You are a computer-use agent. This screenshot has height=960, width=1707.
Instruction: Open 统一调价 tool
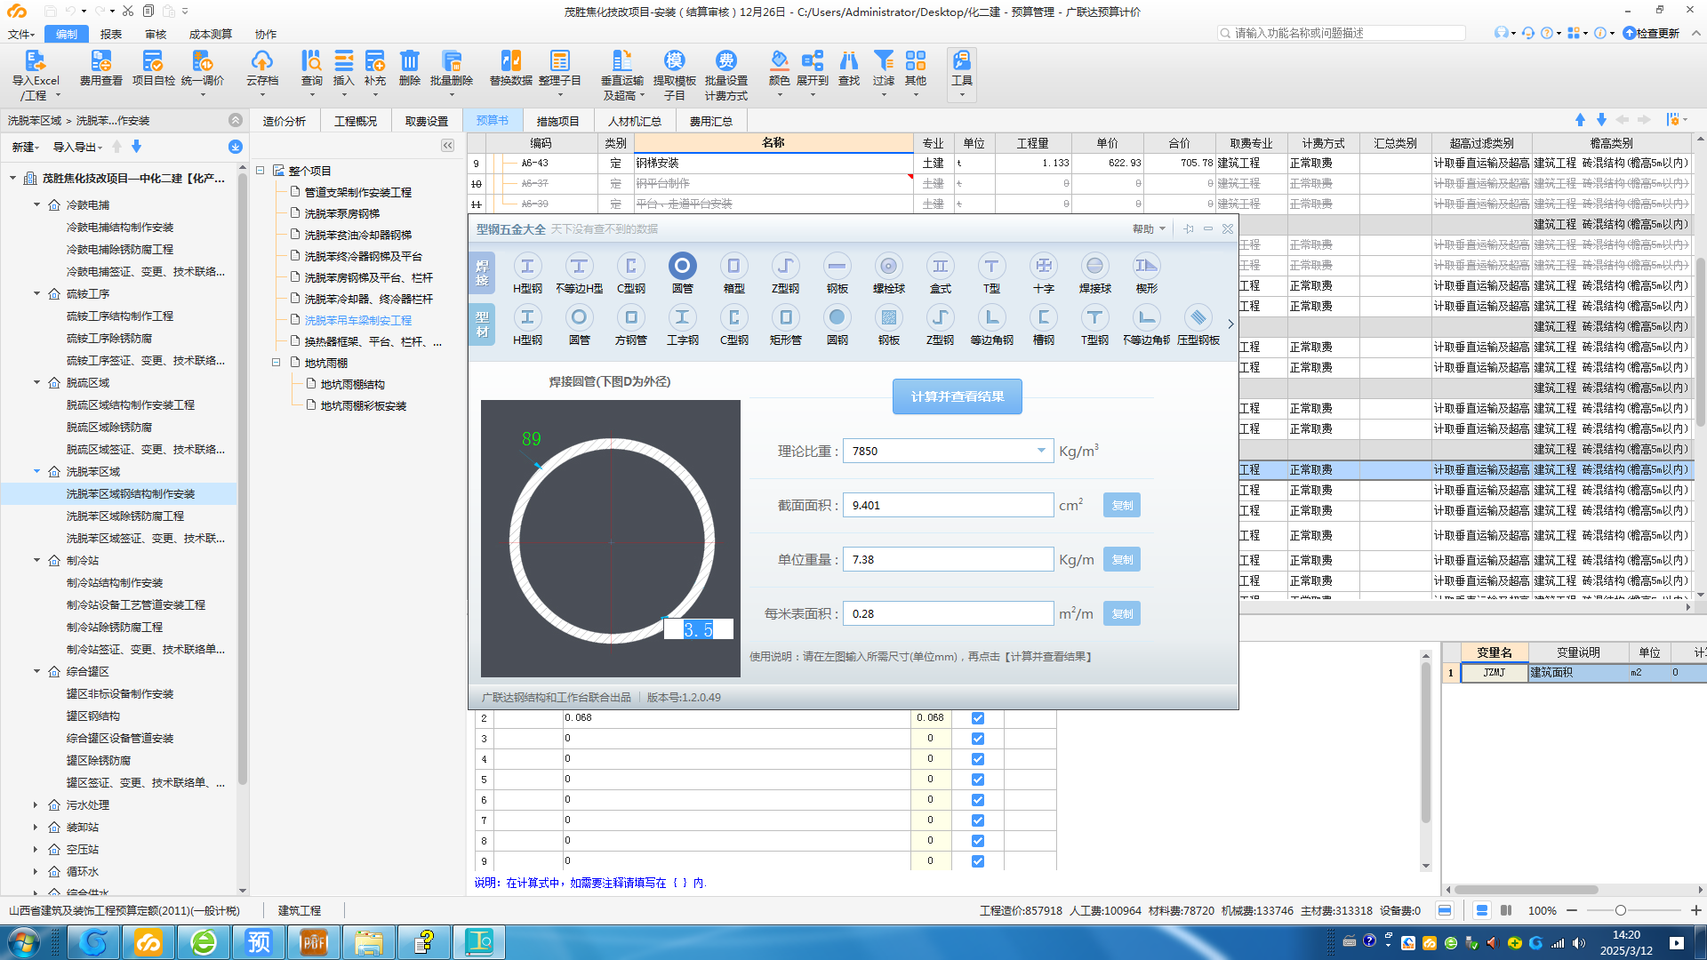[x=203, y=75]
